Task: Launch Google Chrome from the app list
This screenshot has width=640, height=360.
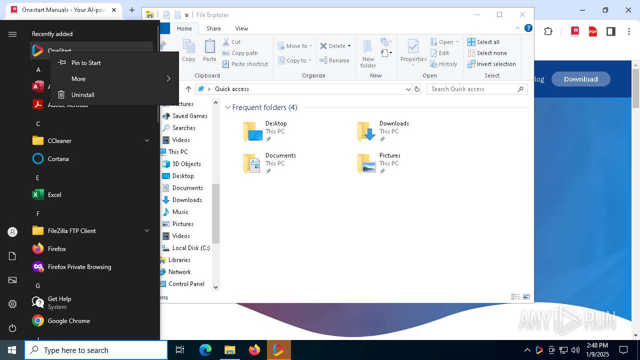Action: point(91,320)
